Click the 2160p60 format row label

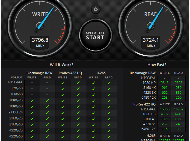pyautogui.click(x=16, y=124)
